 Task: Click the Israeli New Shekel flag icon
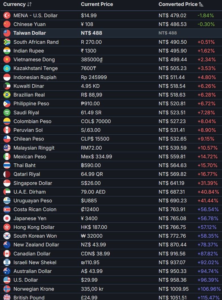(7, 262)
